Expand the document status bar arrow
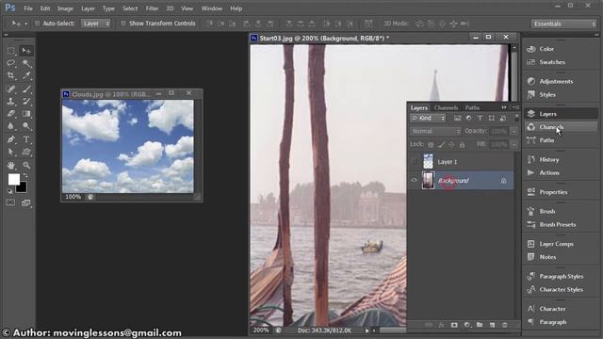 (367, 331)
